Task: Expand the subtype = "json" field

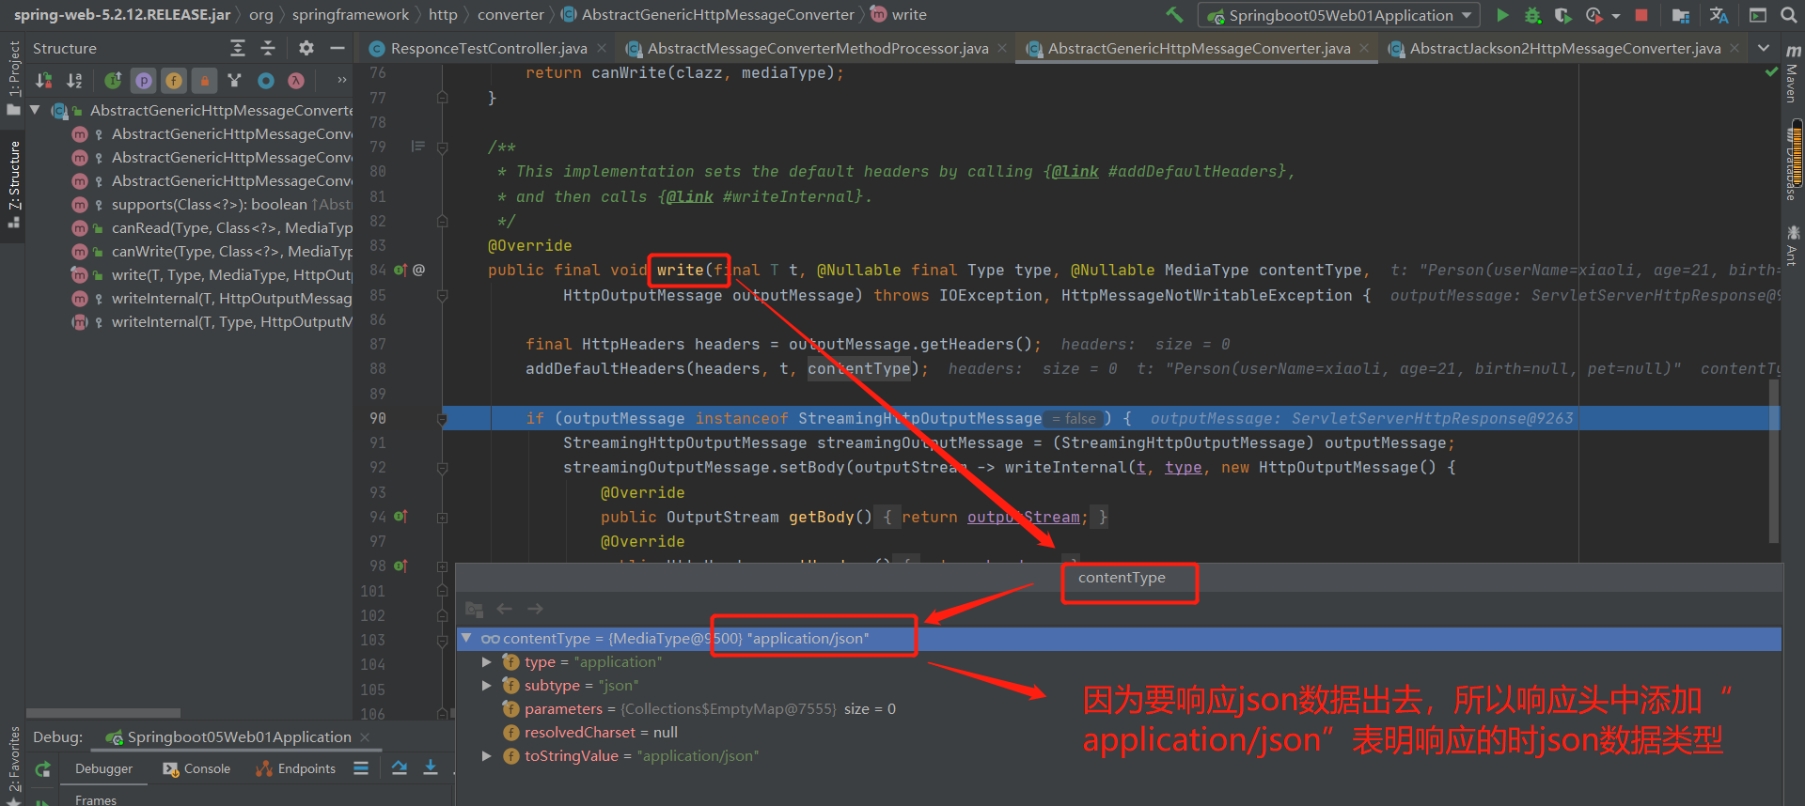Action: 487,685
